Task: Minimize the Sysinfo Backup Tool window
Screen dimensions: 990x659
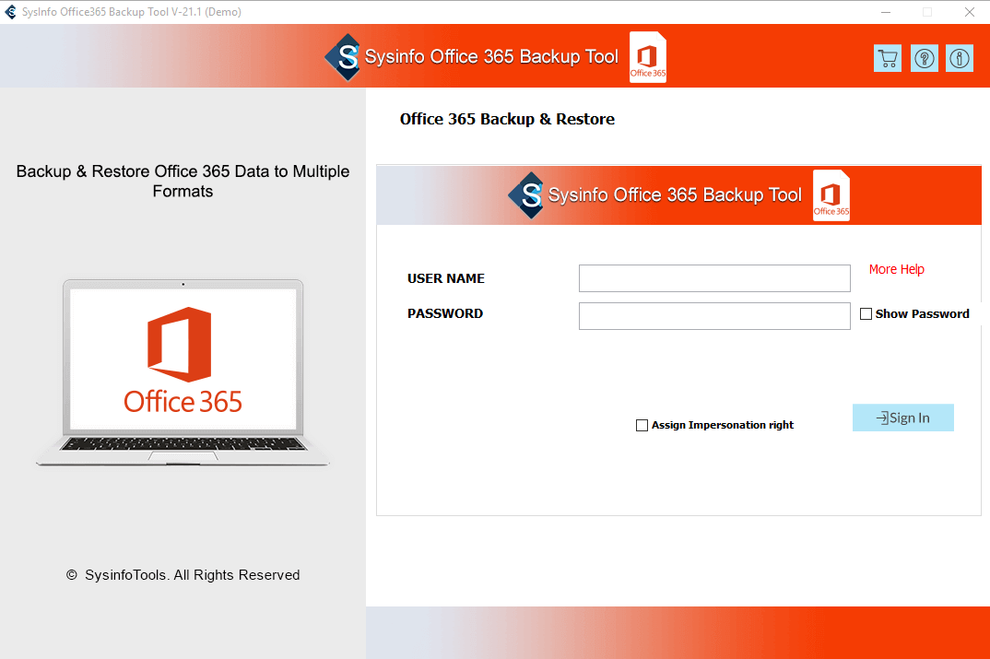Action: coord(886,12)
